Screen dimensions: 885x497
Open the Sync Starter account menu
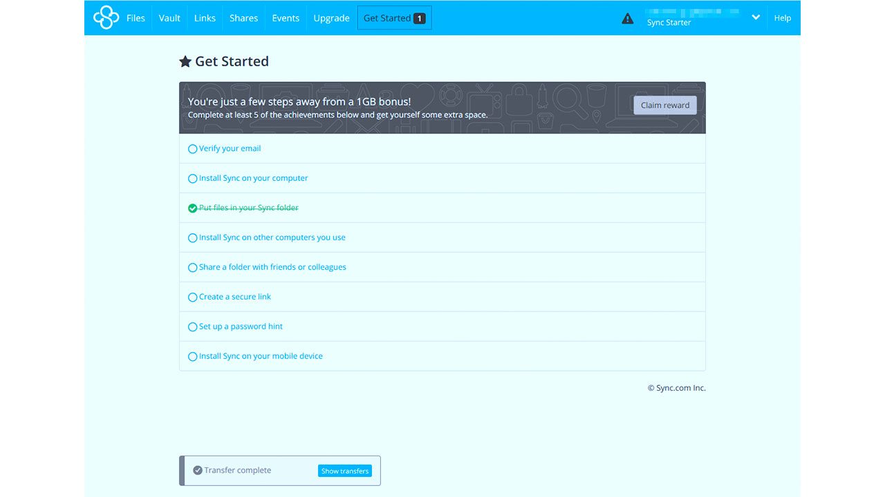[x=669, y=23]
